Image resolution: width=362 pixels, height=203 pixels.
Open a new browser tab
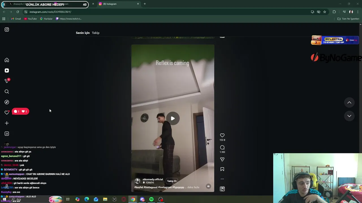[145, 4]
